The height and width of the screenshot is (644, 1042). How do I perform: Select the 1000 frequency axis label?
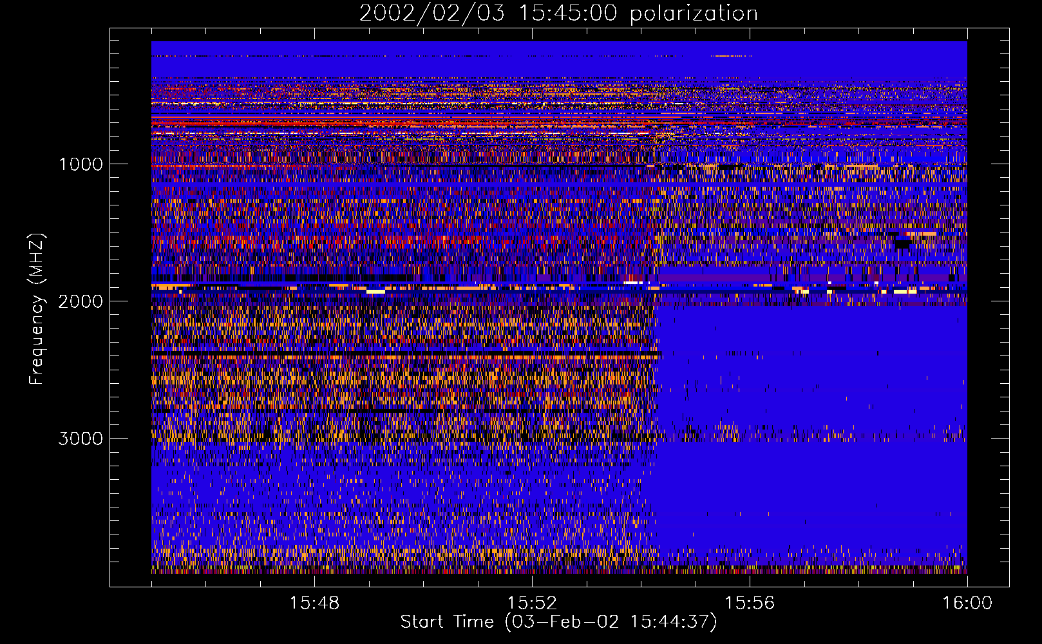81,164
